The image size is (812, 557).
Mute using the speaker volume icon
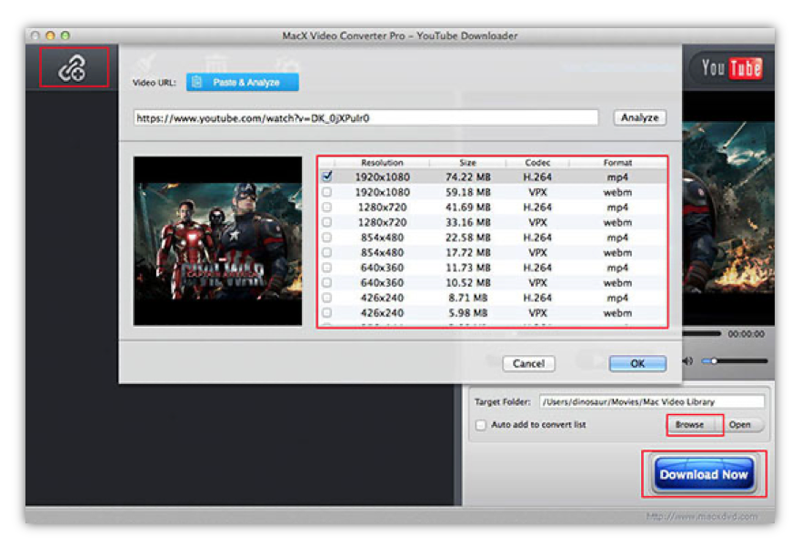click(x=687, y=361)
